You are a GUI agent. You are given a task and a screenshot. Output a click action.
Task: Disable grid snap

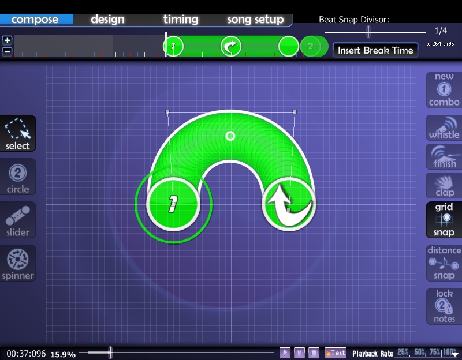click(444, 220)
